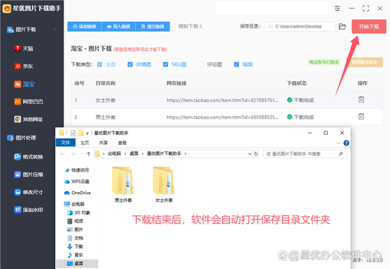Click 此电脑 in the address breadcrumb
Screen dimensions: 390x269
pos(114,154)
